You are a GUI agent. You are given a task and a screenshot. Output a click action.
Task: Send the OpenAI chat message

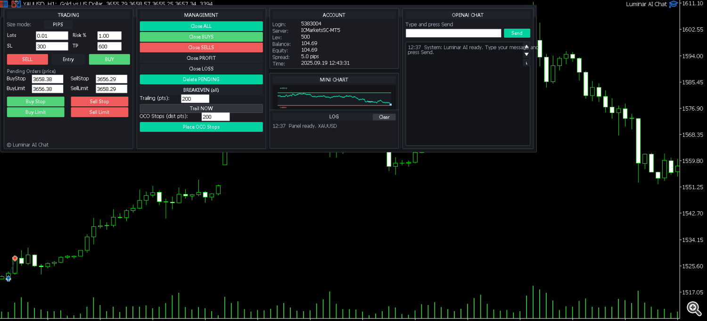click(x=517, y=33)
